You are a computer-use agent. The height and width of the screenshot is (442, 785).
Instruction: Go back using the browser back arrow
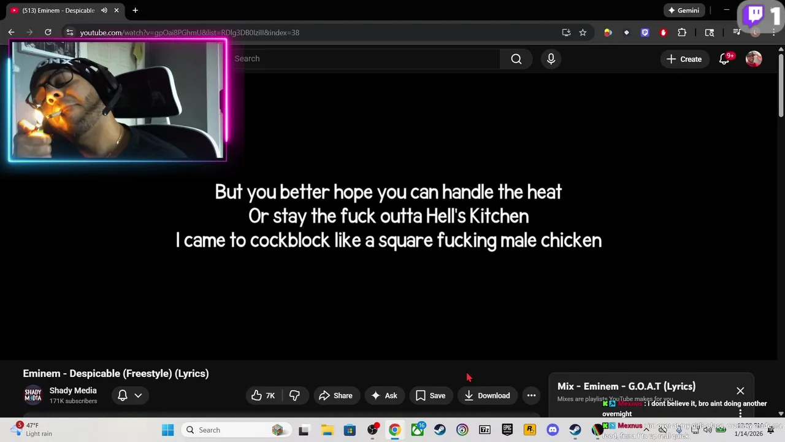pyautogui.click(x=11, y=33)
